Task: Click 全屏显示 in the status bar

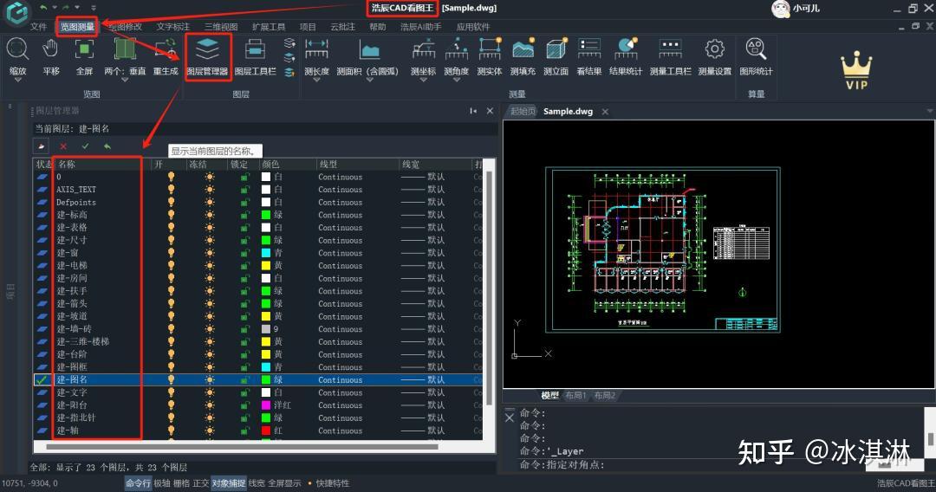Action: (284, 483)
